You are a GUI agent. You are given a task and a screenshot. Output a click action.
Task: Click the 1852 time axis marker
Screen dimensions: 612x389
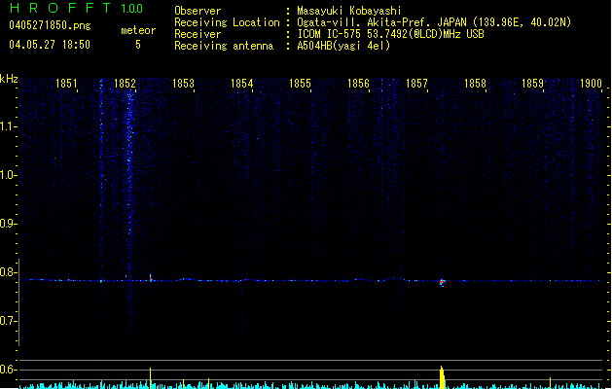(125, 84)
